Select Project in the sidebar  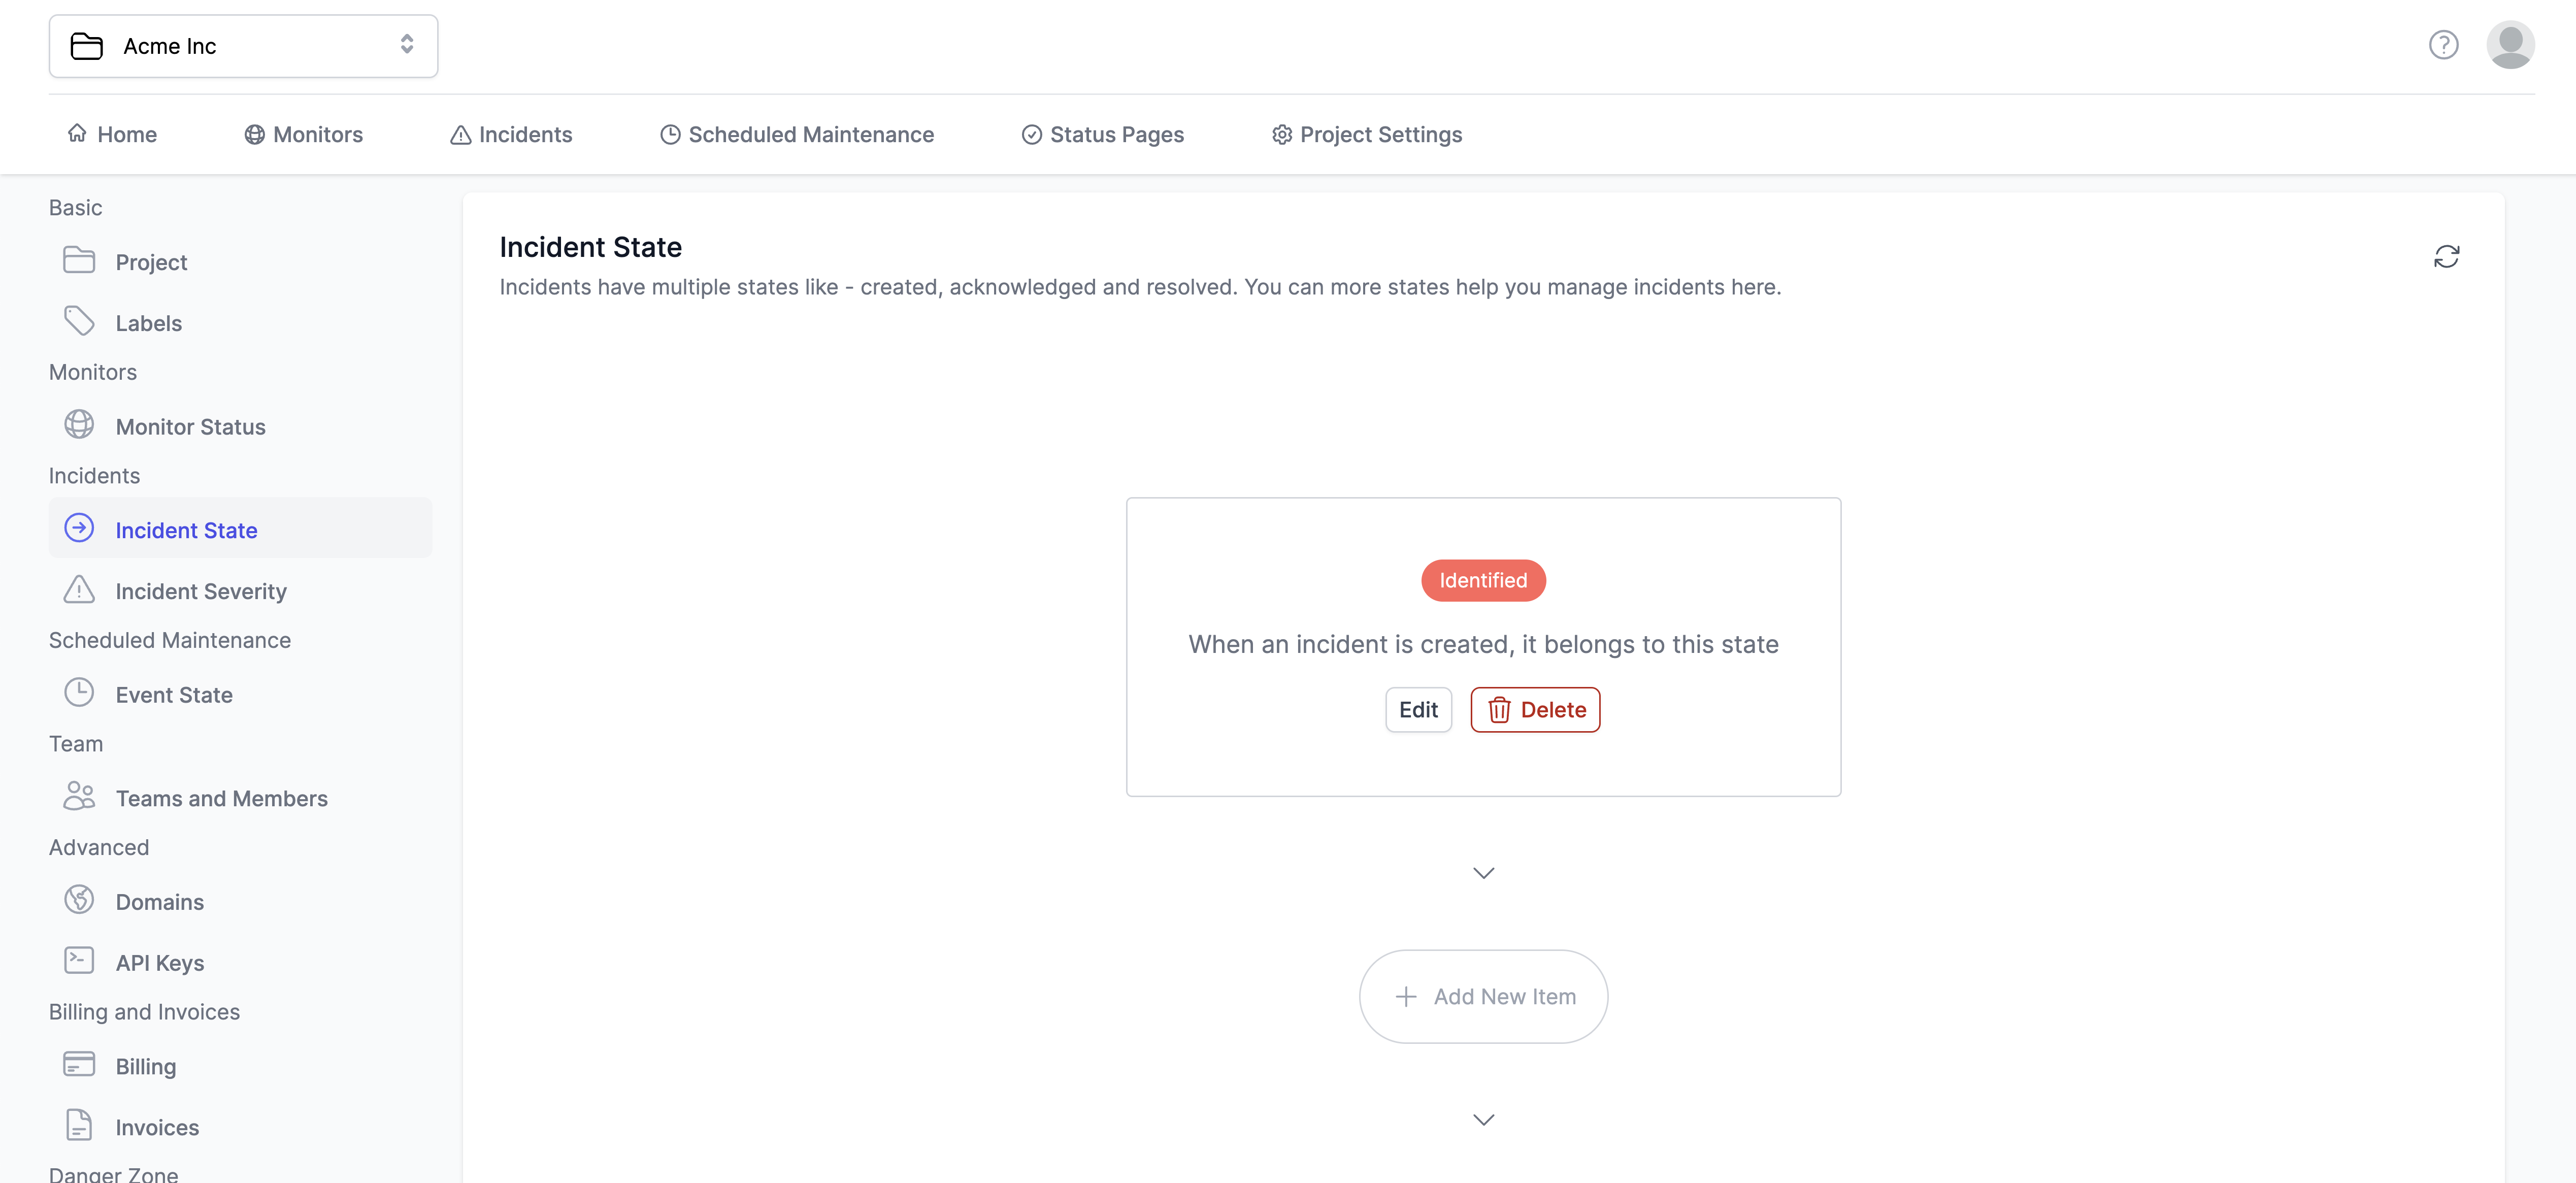tap(240, 262)
